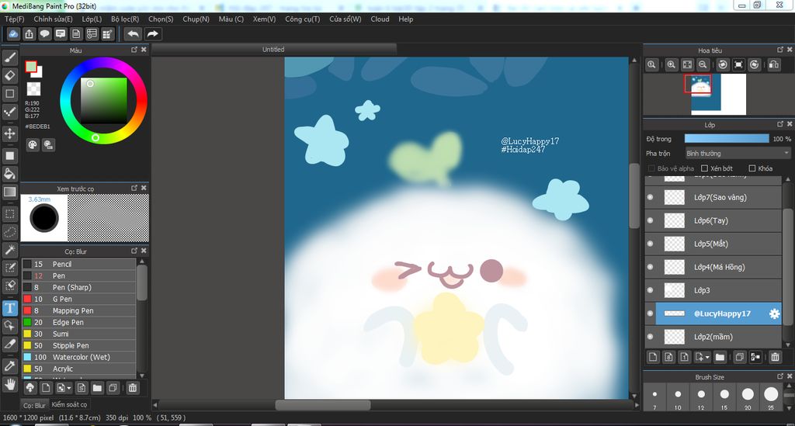Click the export share icon
The image size is (795, 426).
(x=29, y=34)
